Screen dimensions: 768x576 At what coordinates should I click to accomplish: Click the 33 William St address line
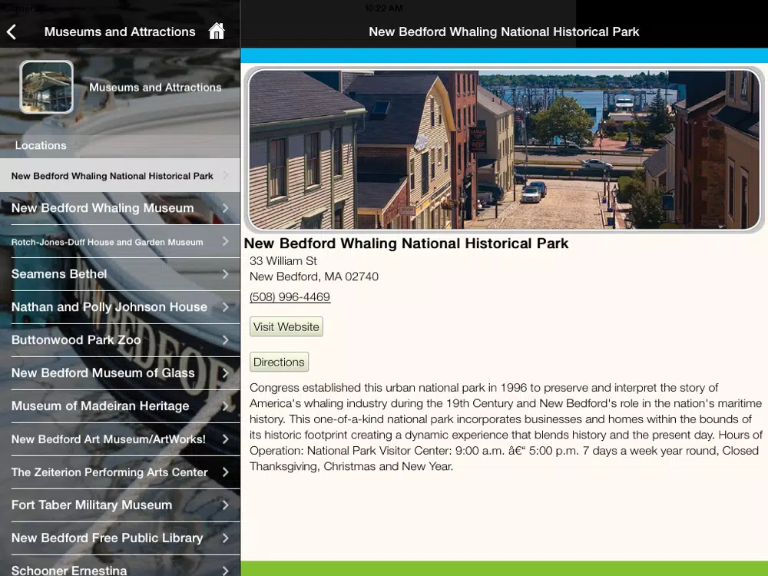tap(283, 261)
